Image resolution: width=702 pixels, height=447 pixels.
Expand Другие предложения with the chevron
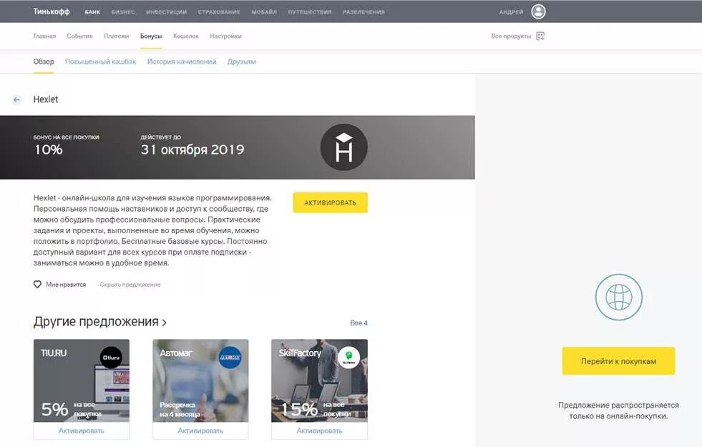click(x=165, y=323)
